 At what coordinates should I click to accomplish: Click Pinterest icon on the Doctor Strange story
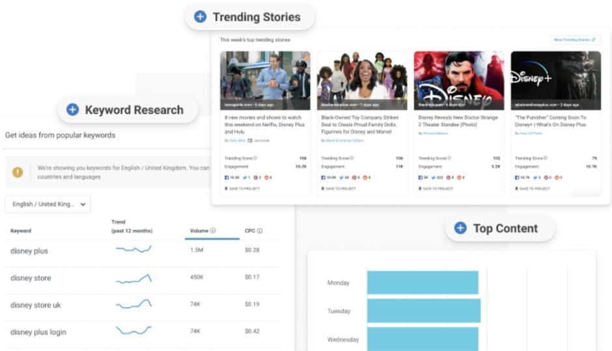[x=449, y=177]
